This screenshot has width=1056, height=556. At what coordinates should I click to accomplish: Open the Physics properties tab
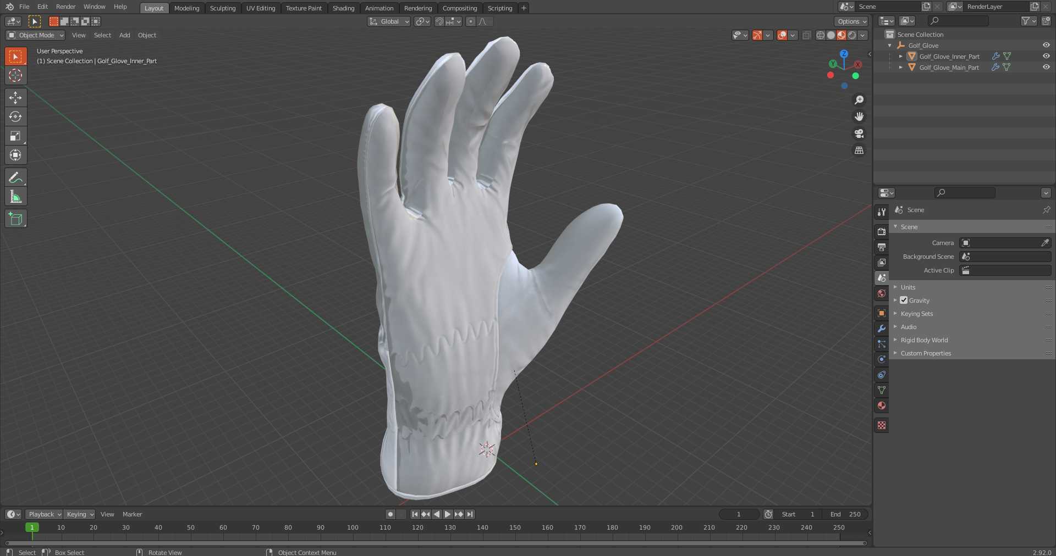coord(882,359)
